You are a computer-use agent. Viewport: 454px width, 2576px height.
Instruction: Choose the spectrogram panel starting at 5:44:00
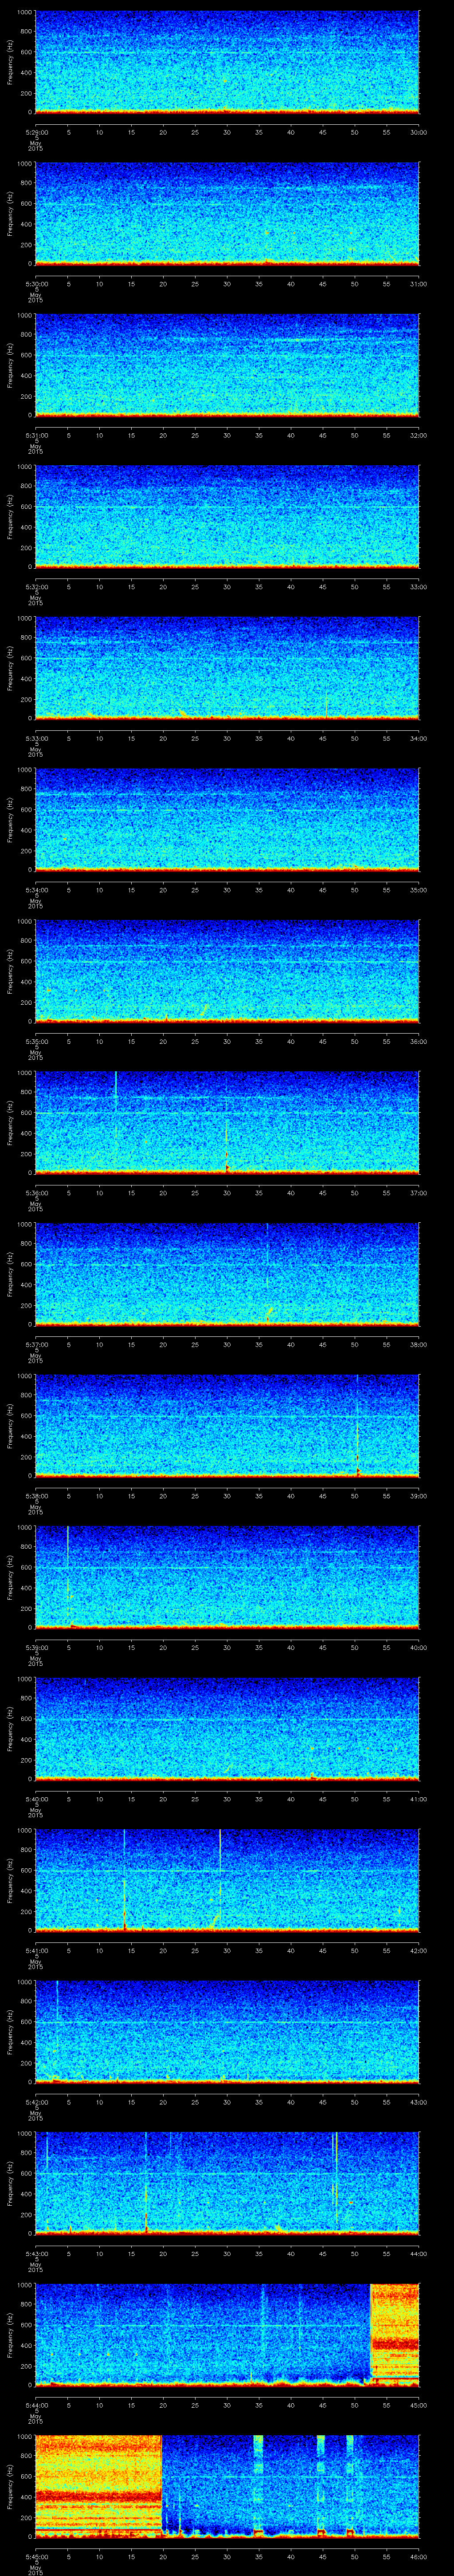tap(227, 2335)
